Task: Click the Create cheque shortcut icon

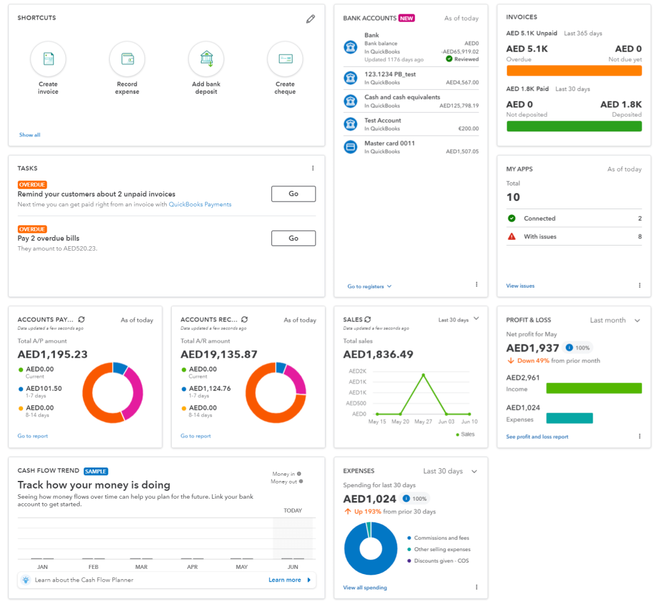Action: tap(285, 59)
